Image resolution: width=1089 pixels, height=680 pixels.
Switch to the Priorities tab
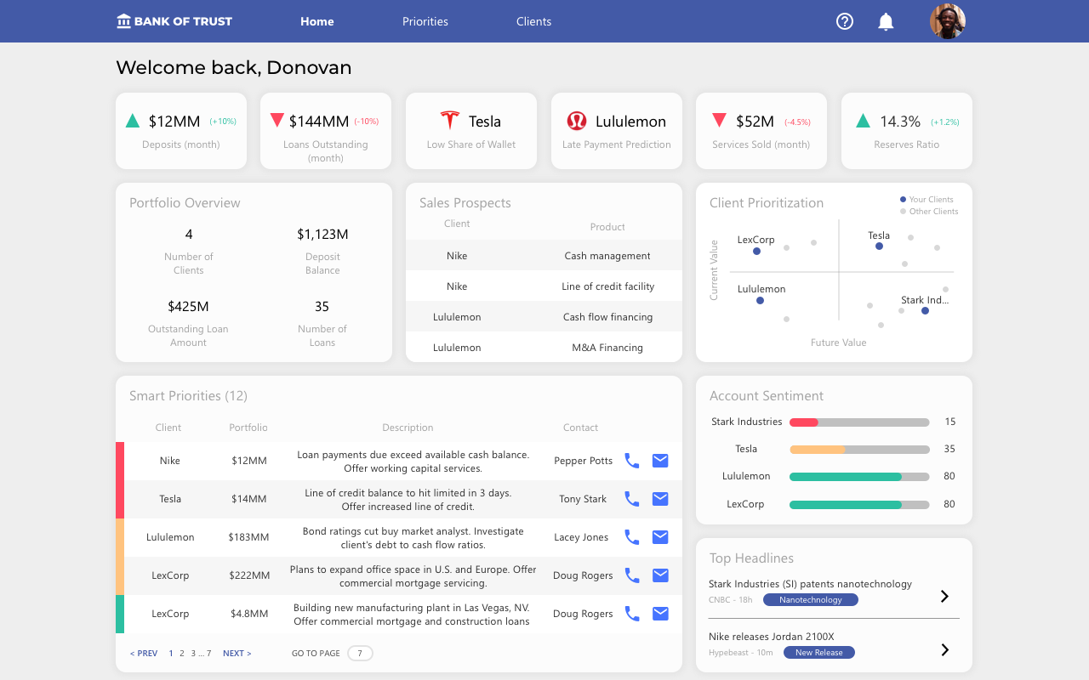[425, 21]
